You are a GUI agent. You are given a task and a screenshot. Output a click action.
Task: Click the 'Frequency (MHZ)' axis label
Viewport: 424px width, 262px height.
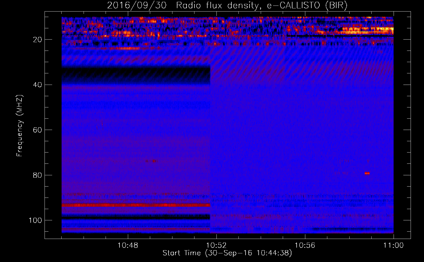point(20,126)
